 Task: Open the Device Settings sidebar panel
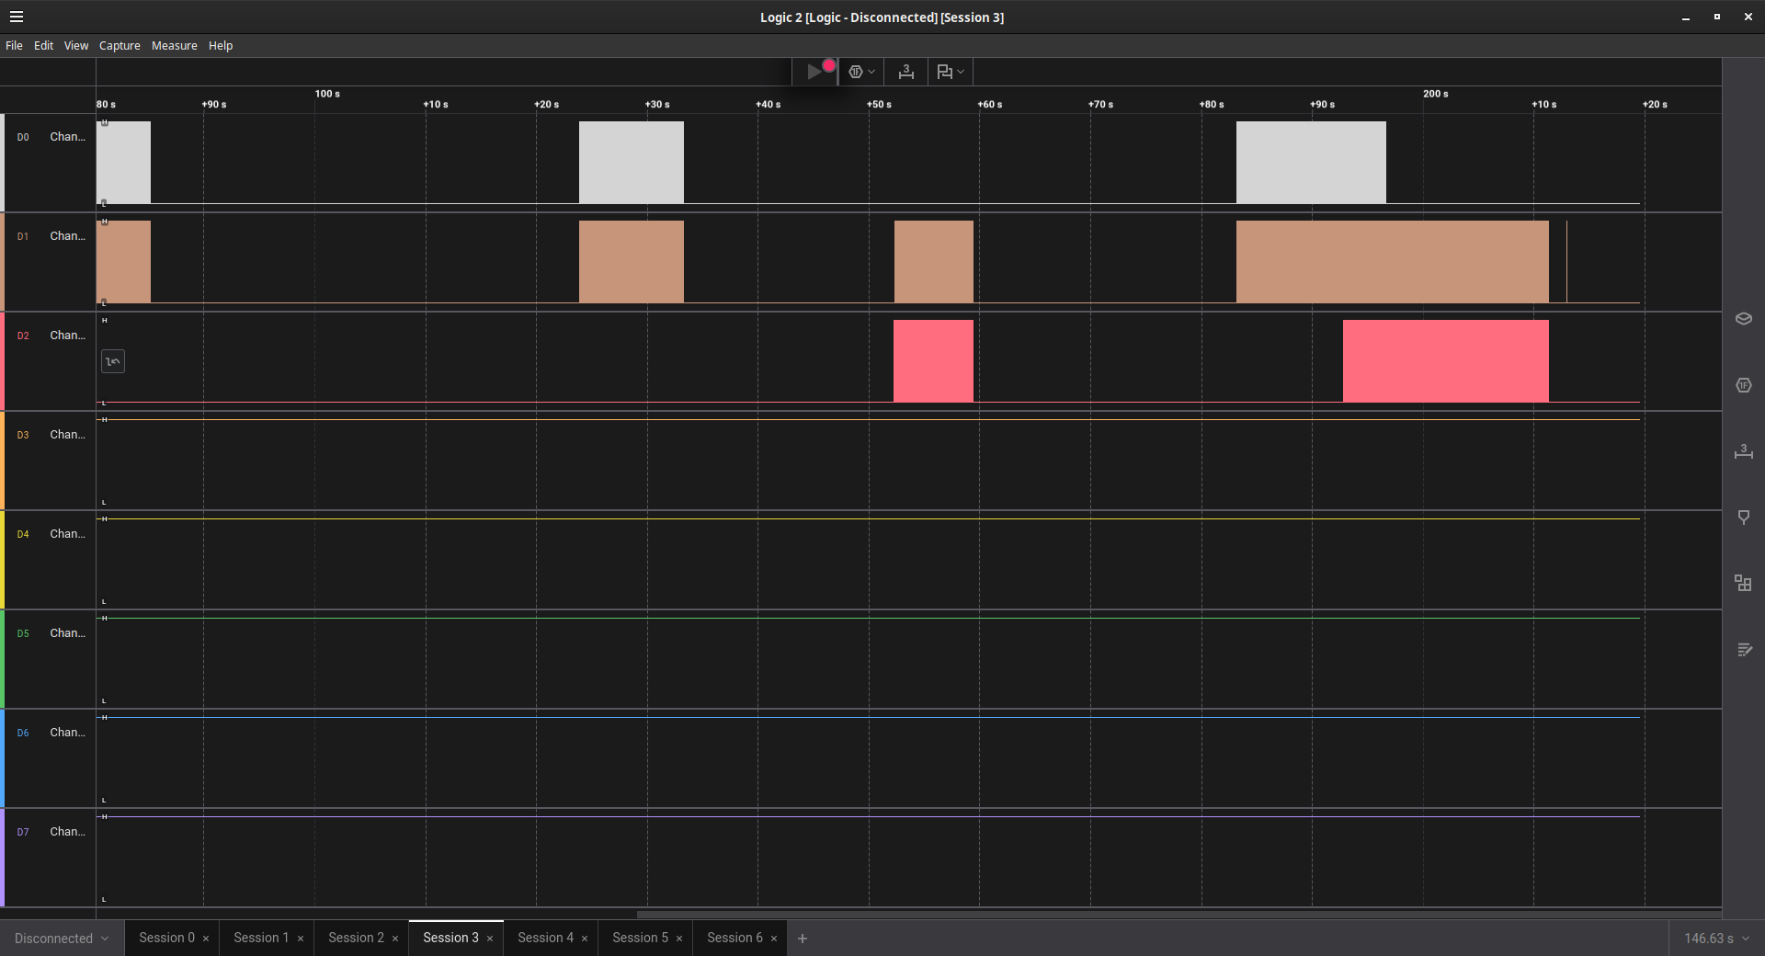[x=1743, y=319]
